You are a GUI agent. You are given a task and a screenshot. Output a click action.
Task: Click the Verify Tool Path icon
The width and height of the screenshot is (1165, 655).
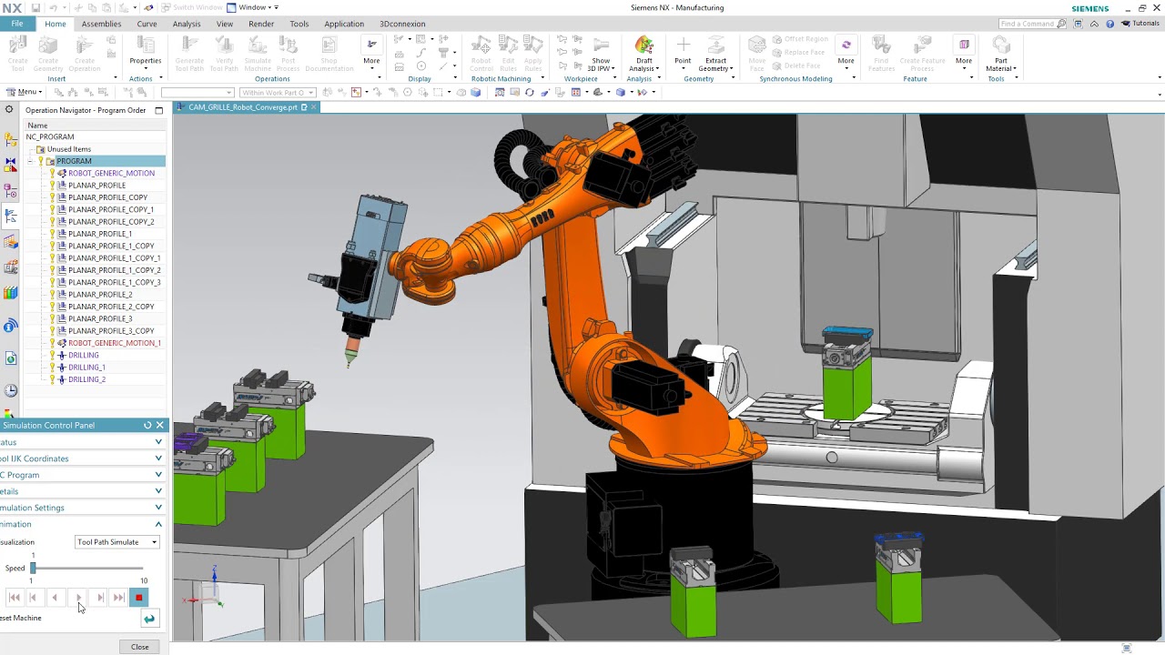pos(224,54)
